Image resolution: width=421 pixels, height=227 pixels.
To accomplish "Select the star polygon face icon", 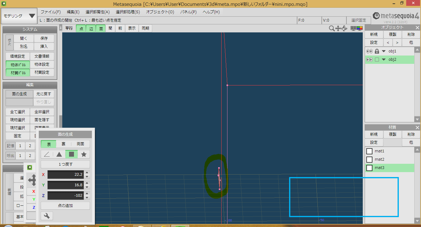I will (x=84, y=154).
